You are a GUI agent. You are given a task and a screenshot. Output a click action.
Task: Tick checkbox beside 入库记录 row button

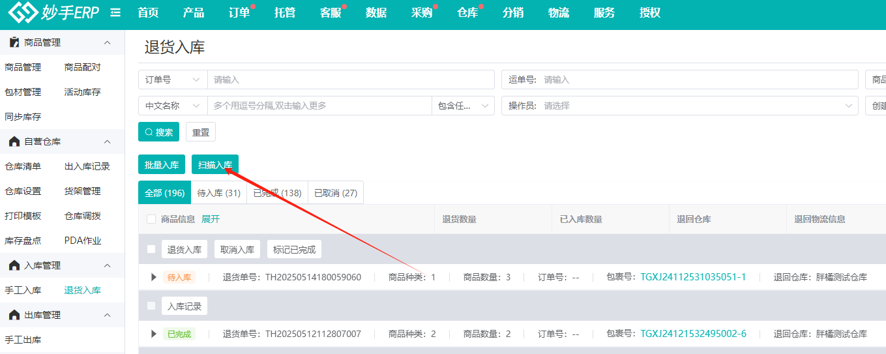point(151,306)
